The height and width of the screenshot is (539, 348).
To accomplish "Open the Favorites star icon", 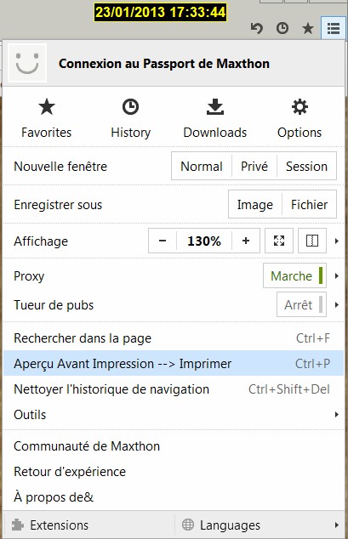I will 47,107.
